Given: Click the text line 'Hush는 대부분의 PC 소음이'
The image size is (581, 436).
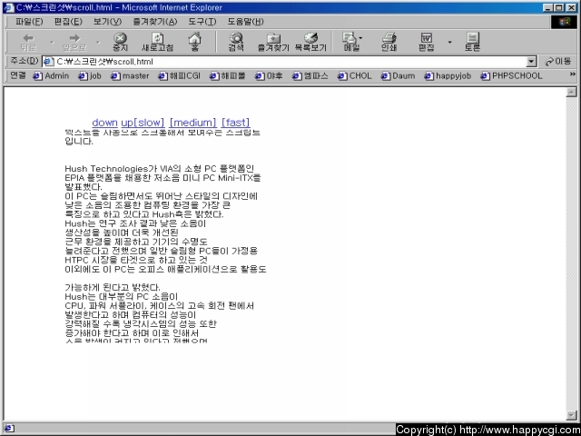Looking at the screenshot, I should tap(121, 297).
